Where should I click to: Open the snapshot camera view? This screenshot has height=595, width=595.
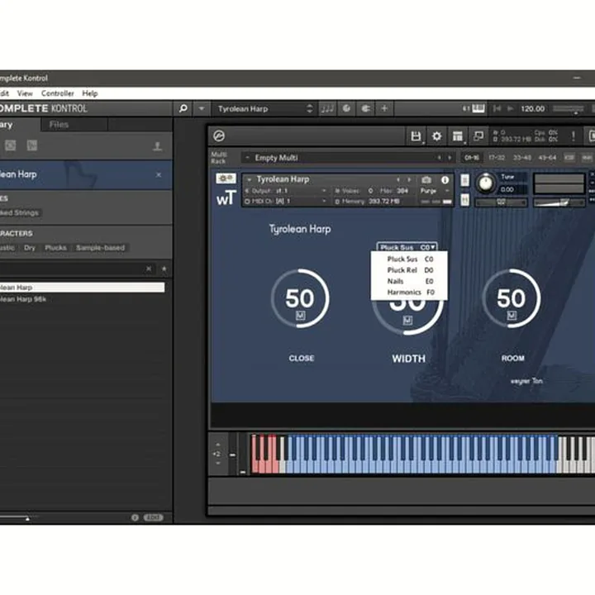426,179
